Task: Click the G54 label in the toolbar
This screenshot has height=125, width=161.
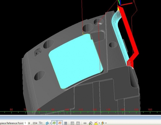Action: point(35,123)
